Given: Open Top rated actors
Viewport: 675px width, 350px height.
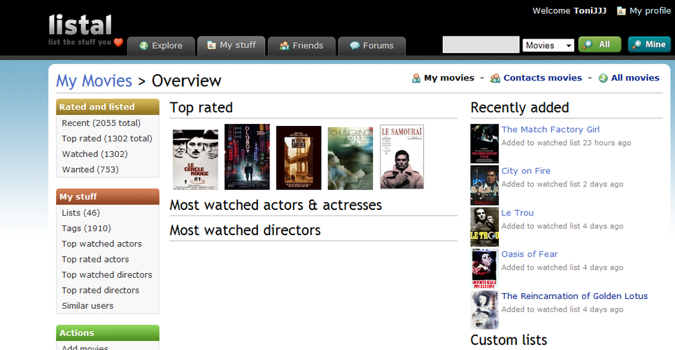Looking at the screenshot, I should 95,259.
